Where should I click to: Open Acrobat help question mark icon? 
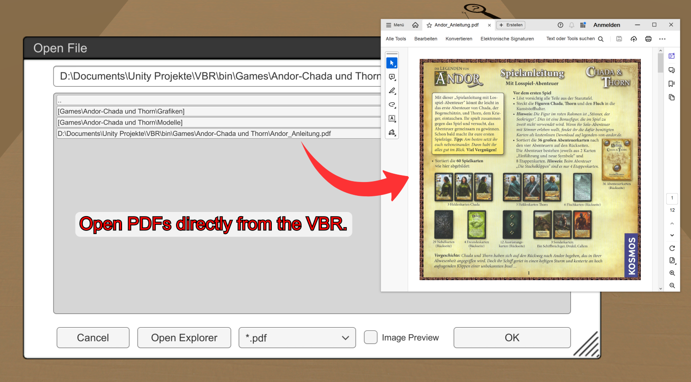(x=560, y=25)
